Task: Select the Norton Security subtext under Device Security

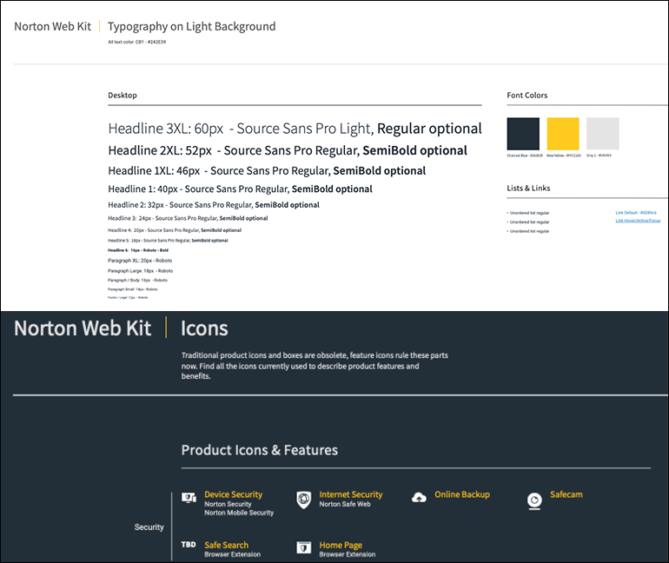Action: point(228,504)
